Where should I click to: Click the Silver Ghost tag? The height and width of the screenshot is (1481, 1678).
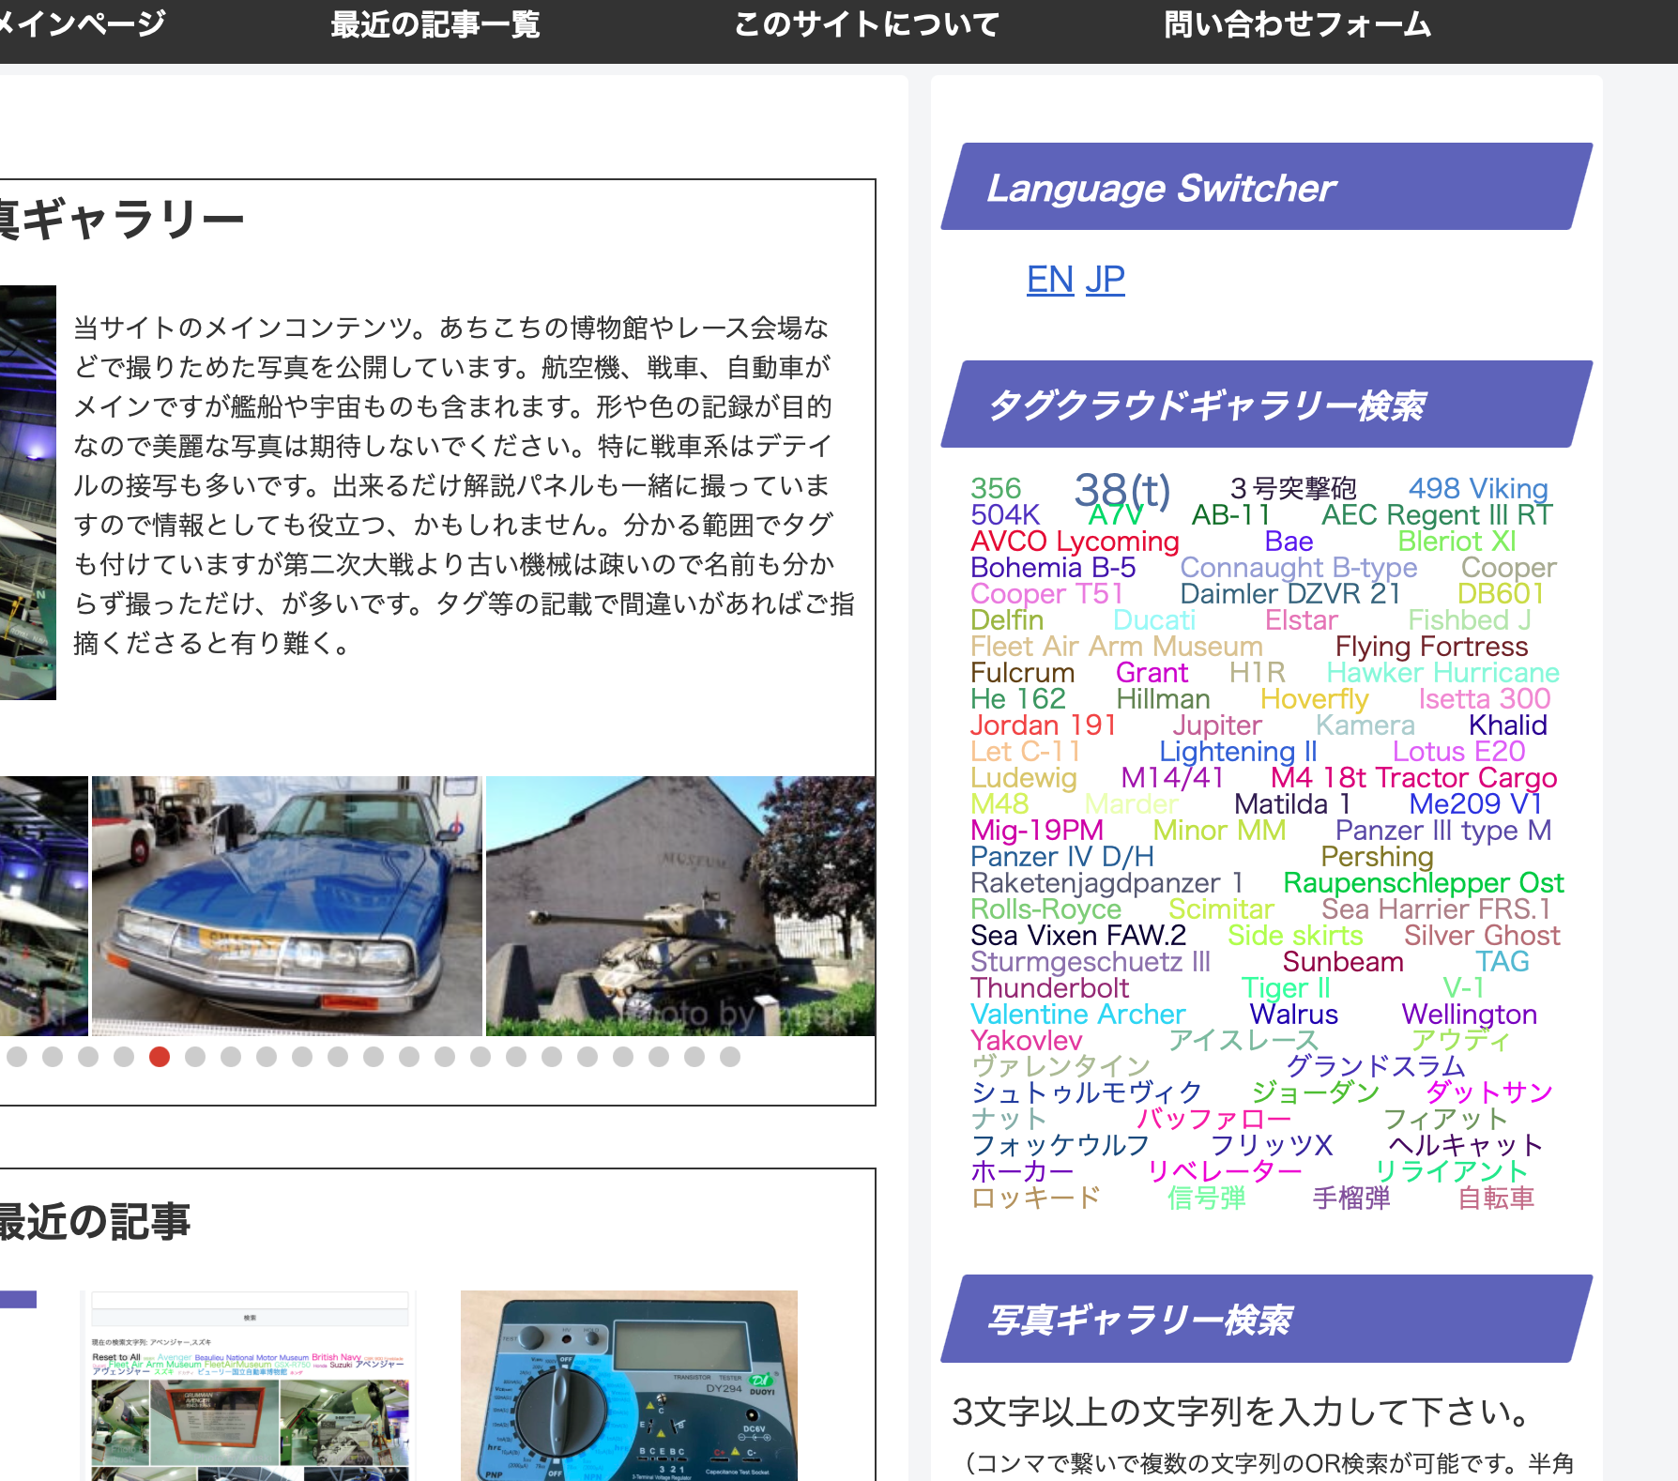1482,936
